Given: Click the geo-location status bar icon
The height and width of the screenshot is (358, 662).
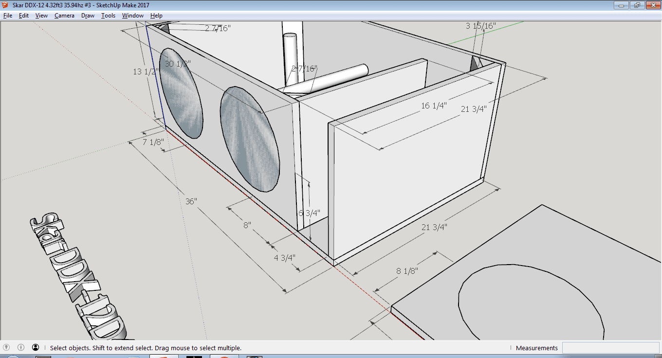Looking at the screenshot, I should pyautogui.click(x=6, y=348).
